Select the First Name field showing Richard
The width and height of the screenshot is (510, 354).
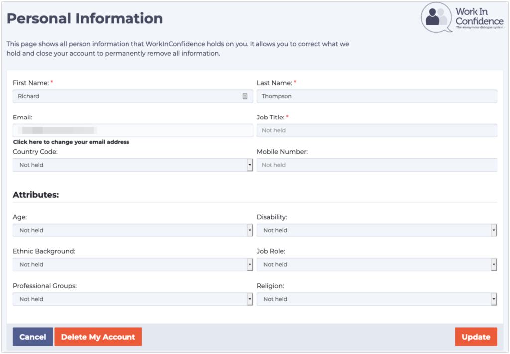coord(125,96)
